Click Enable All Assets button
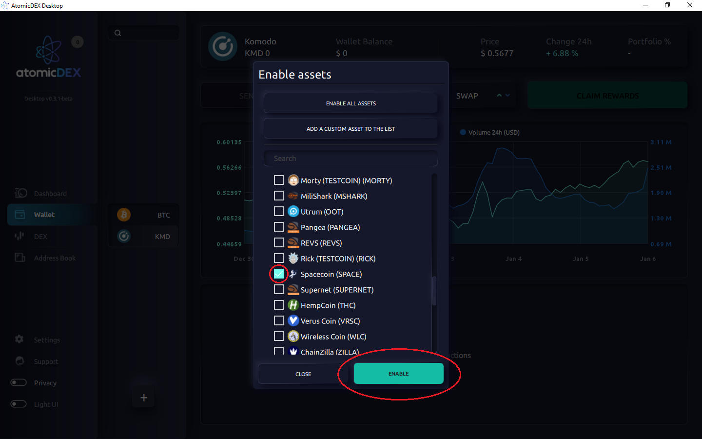Image resolution: width=702 pixels, height=439 pixels. pos(351,103)
